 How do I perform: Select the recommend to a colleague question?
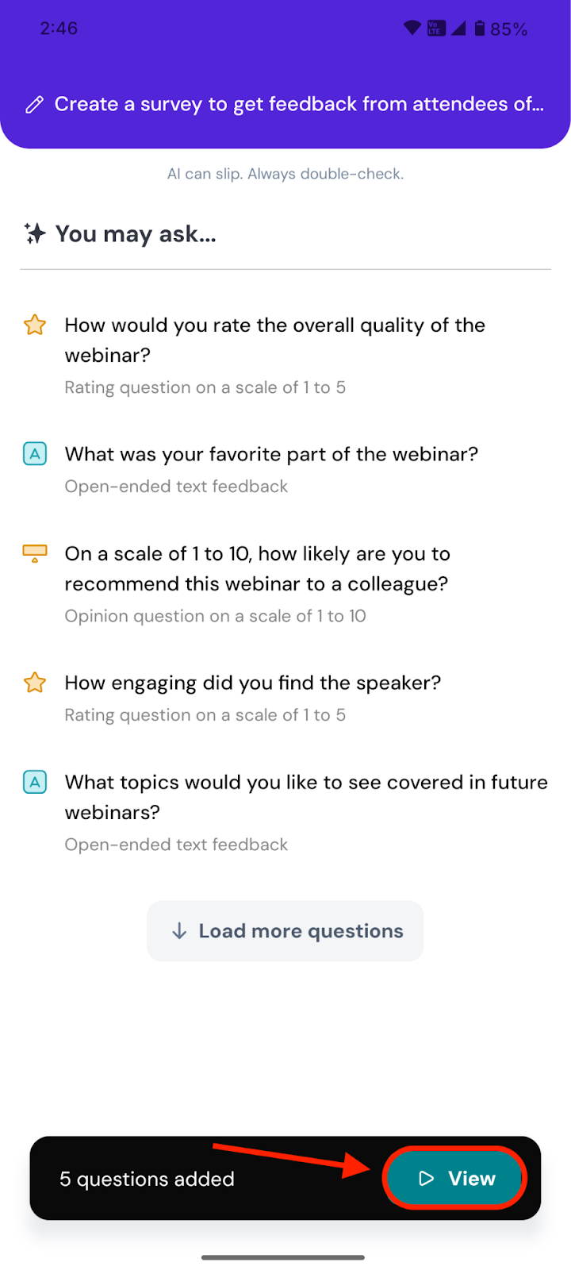pyautogui.click(x=257, y=568)
